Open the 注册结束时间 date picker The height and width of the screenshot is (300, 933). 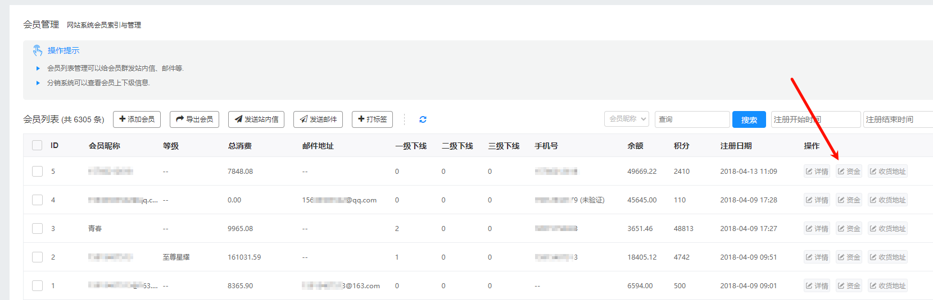pyautogui.click(x=897, y=119)
